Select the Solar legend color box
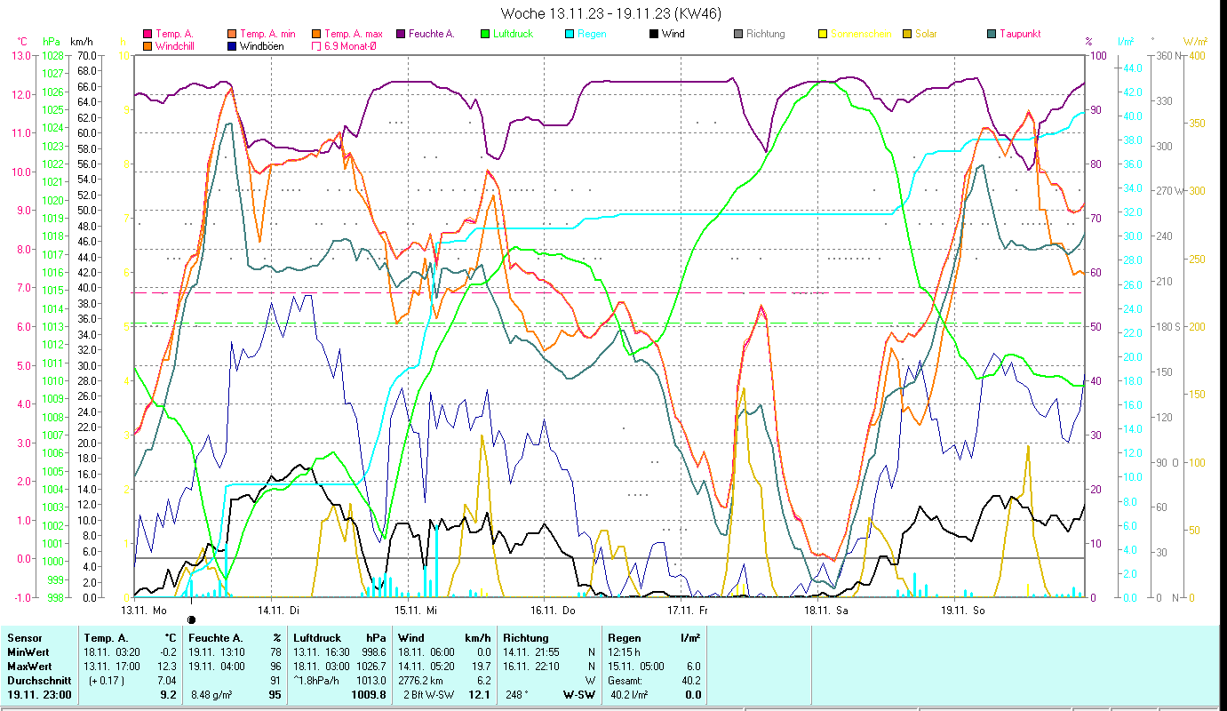Screen dimensions: 1227x711 click(907, 35)
